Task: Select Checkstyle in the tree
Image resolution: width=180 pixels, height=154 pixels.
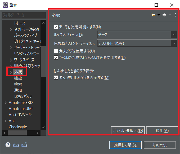Action: [x=18, y=127]
